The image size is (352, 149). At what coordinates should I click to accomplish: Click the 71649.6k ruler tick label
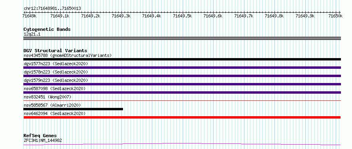213,16
